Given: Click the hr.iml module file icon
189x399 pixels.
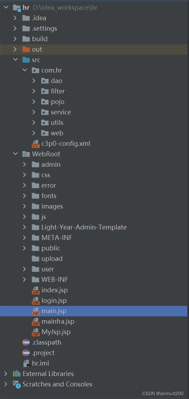Looking at the screenshot, I should (26, 363).
